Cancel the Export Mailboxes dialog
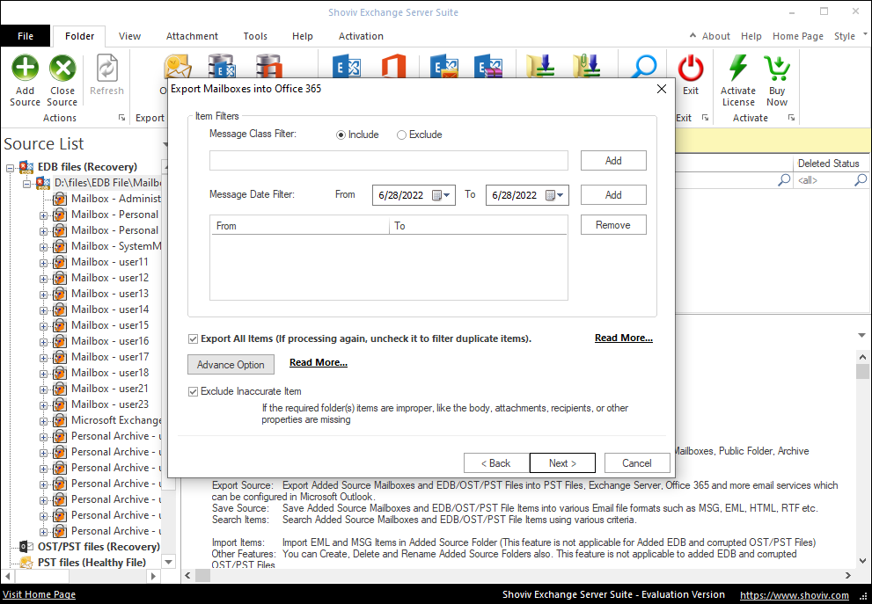872x604 pixels. (x=637, y=463)
